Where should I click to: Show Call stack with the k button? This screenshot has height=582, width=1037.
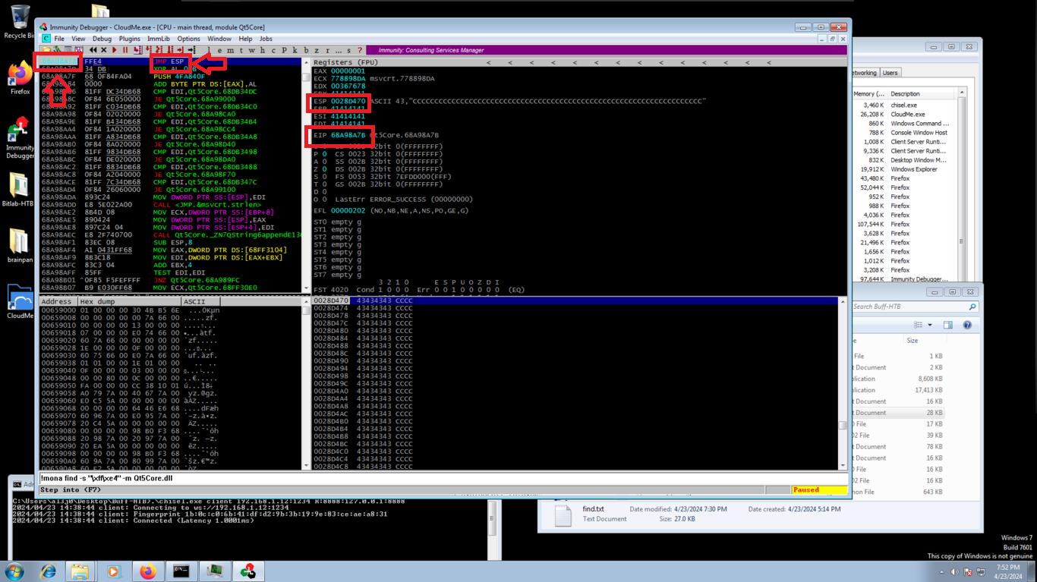point(295,50)
